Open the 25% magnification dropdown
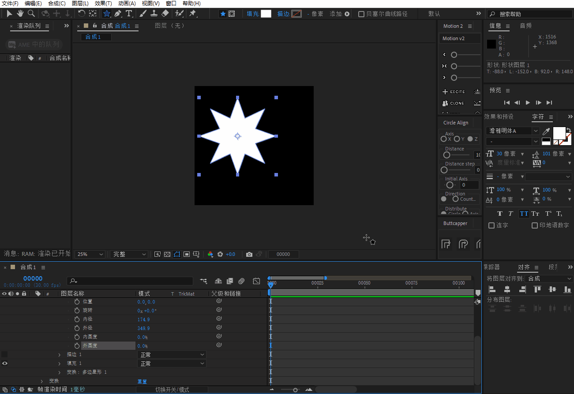The height and width of the screenshot is (394, 574). pos(90,255)
